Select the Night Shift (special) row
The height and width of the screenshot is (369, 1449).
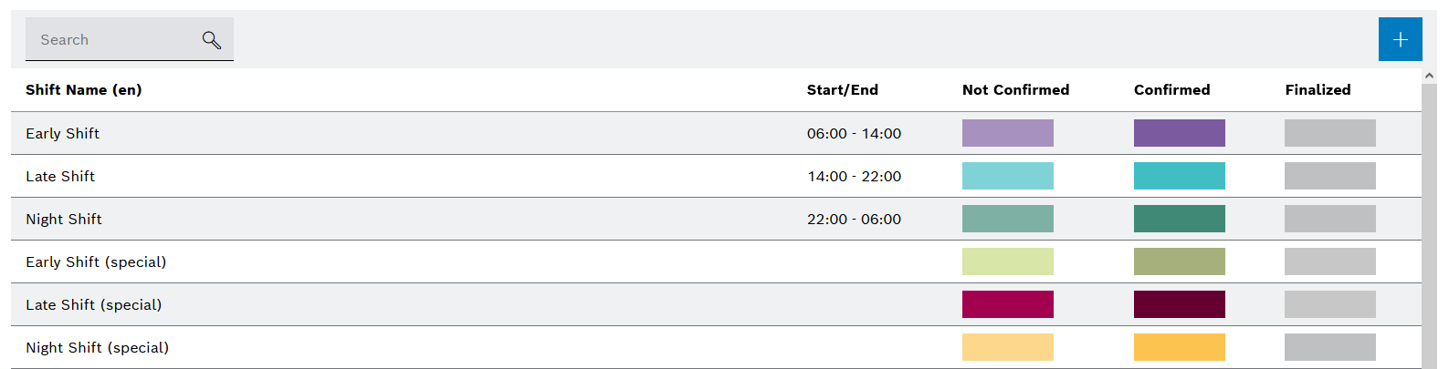pos(98,348)
